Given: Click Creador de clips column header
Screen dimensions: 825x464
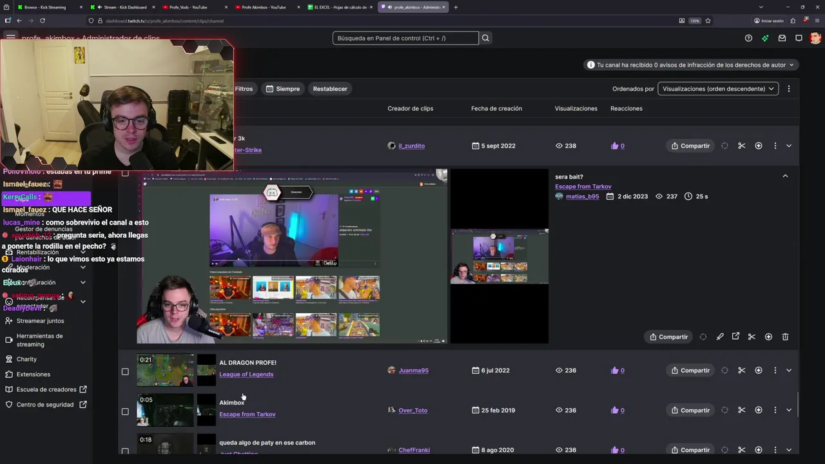Looking at the screenshot, I should [x=410, y=108].
